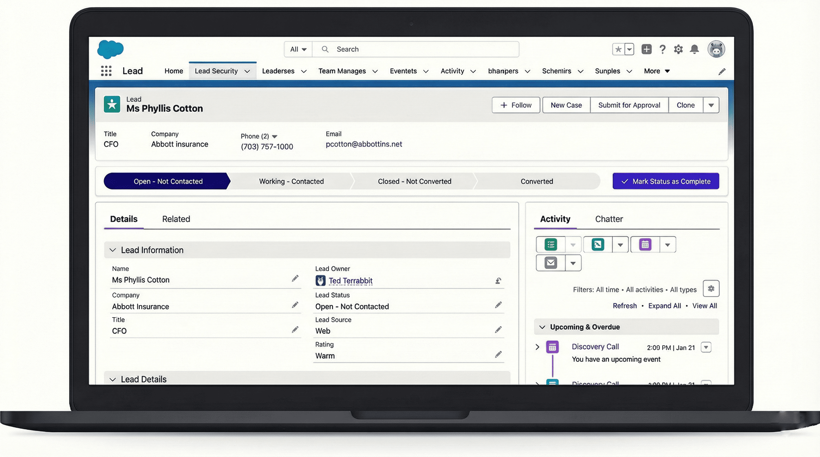The width and height of the screenshot is (820, 457).
Task: Switch to the Chatter tab
Action: point(609,219)
